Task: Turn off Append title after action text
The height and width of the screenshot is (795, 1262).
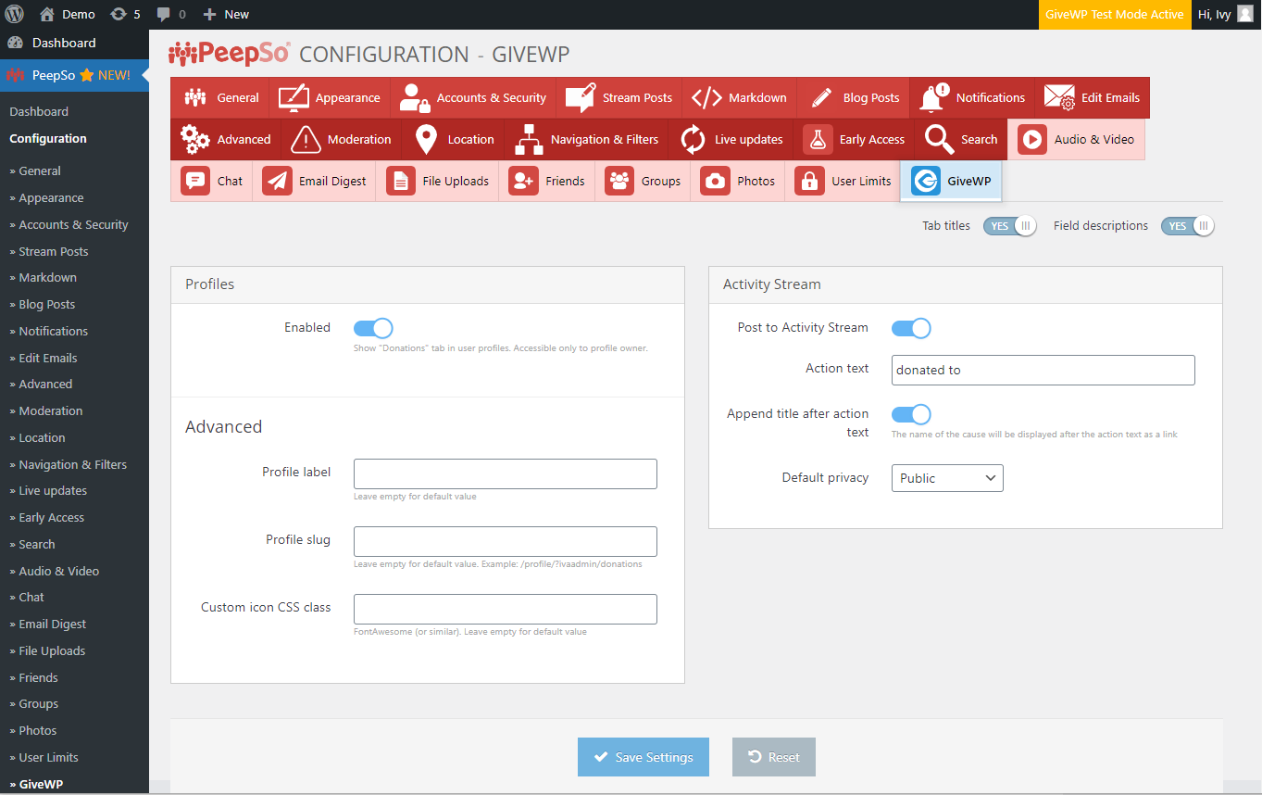Action: click(x=911, y=414)
